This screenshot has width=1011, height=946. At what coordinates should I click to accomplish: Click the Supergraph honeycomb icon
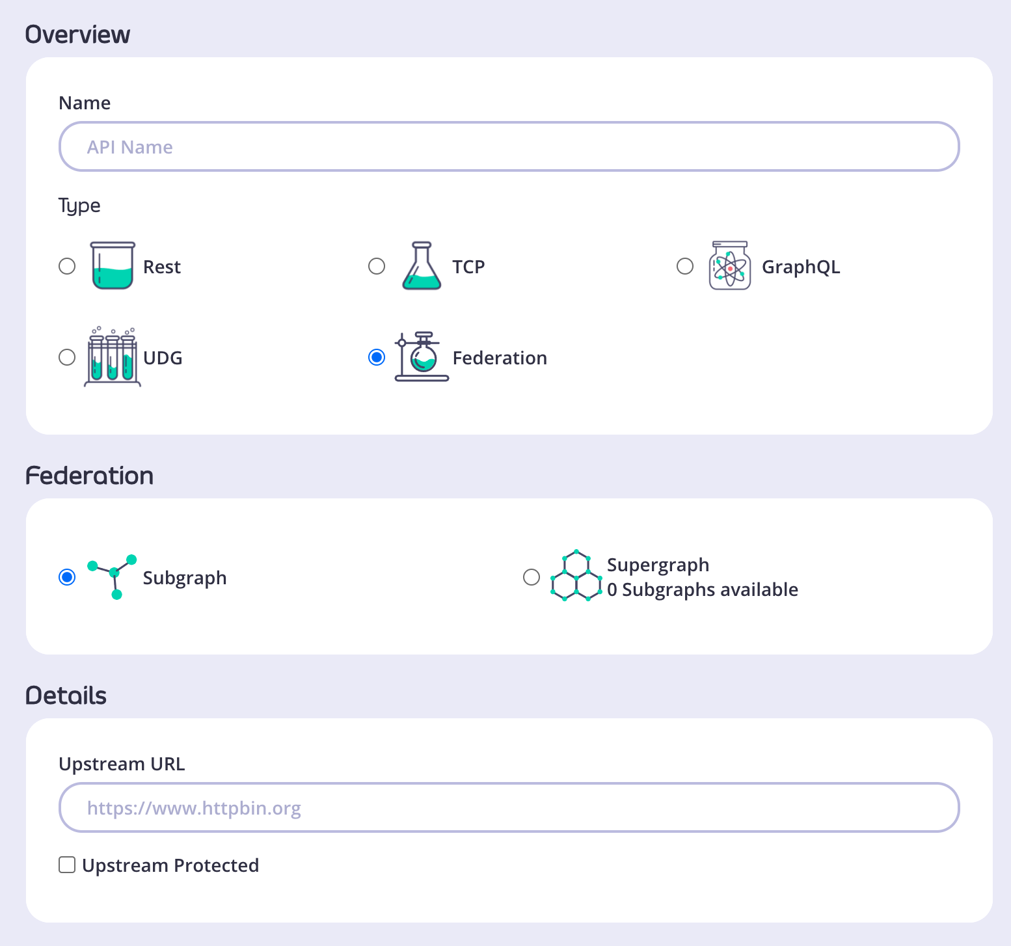click(576, 577)
